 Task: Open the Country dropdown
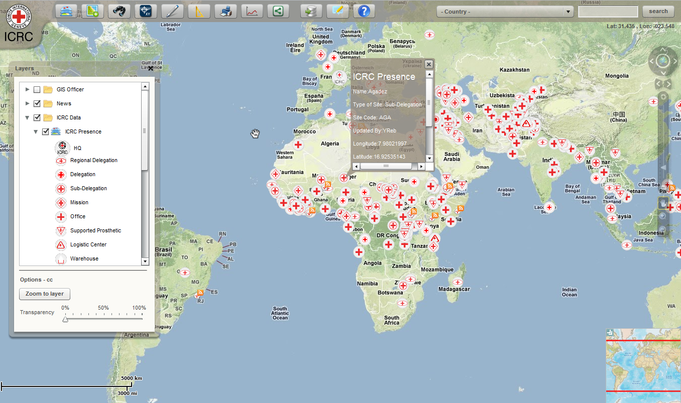[505, 12]
